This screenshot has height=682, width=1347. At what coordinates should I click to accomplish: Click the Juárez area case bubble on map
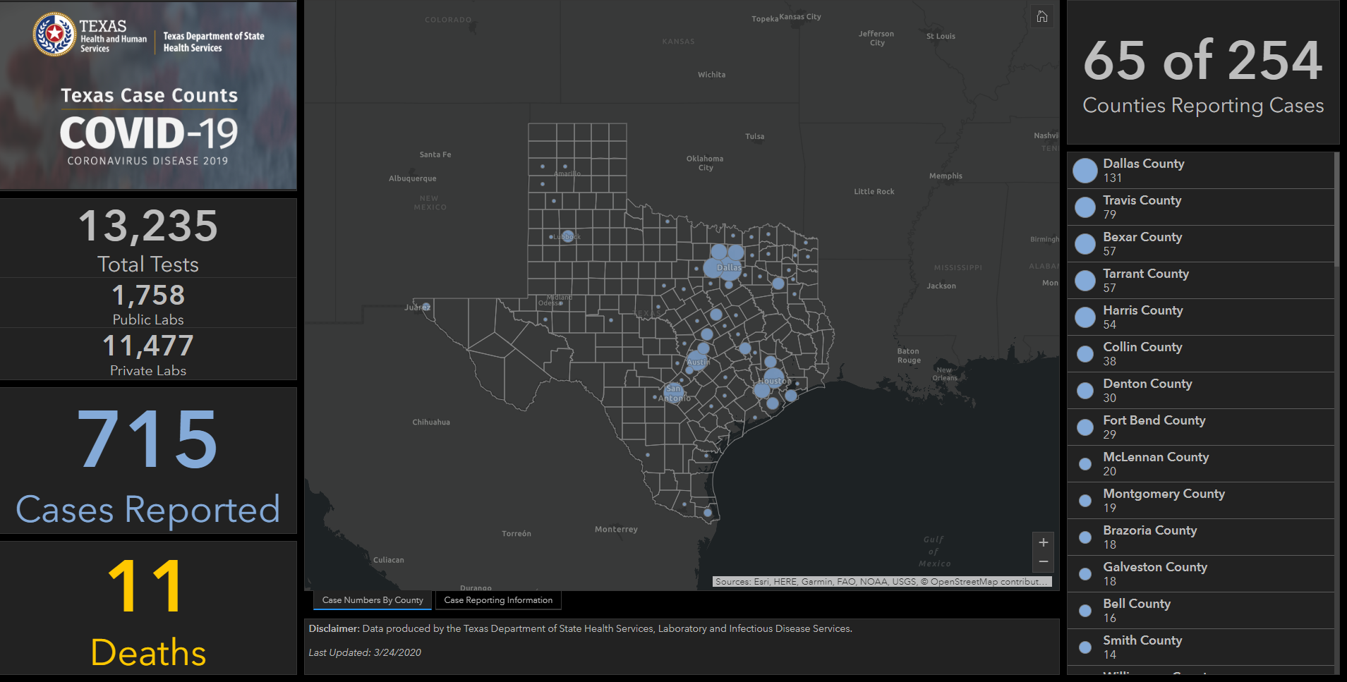coord(426,306)
